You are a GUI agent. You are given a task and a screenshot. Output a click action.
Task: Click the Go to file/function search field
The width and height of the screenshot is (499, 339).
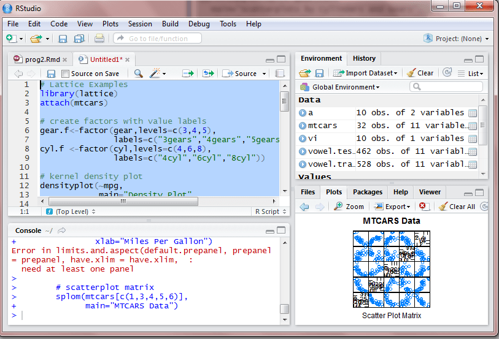(158, 39)
